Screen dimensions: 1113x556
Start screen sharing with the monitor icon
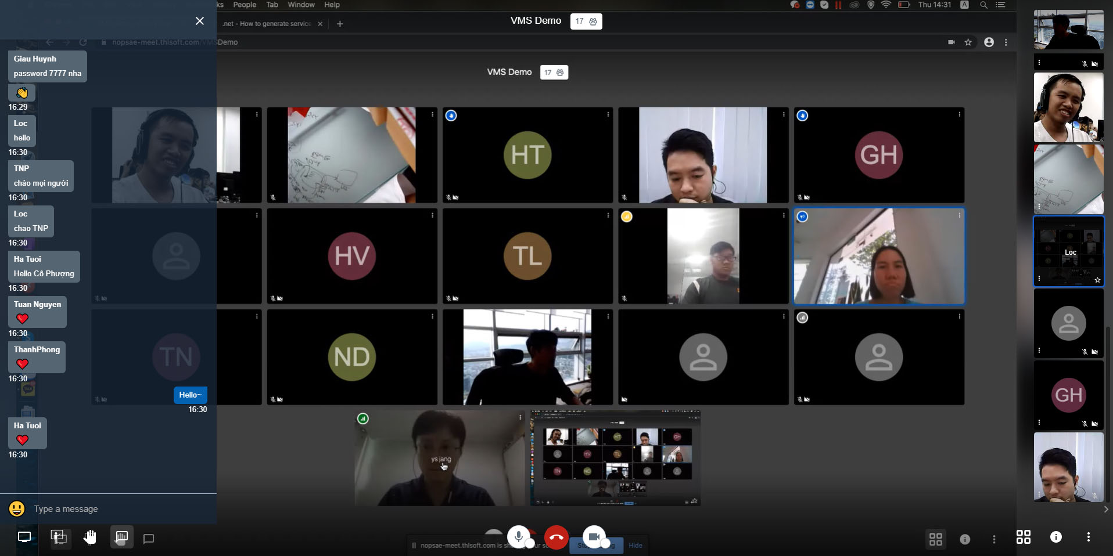click(24, 537)
